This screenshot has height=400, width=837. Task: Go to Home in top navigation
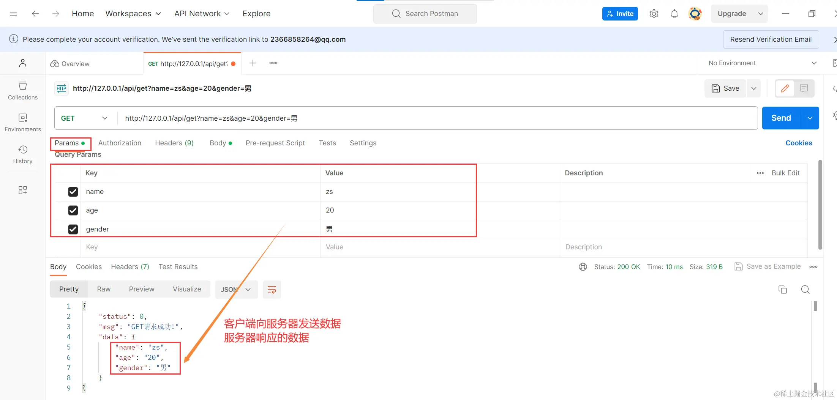click(83, 14)
